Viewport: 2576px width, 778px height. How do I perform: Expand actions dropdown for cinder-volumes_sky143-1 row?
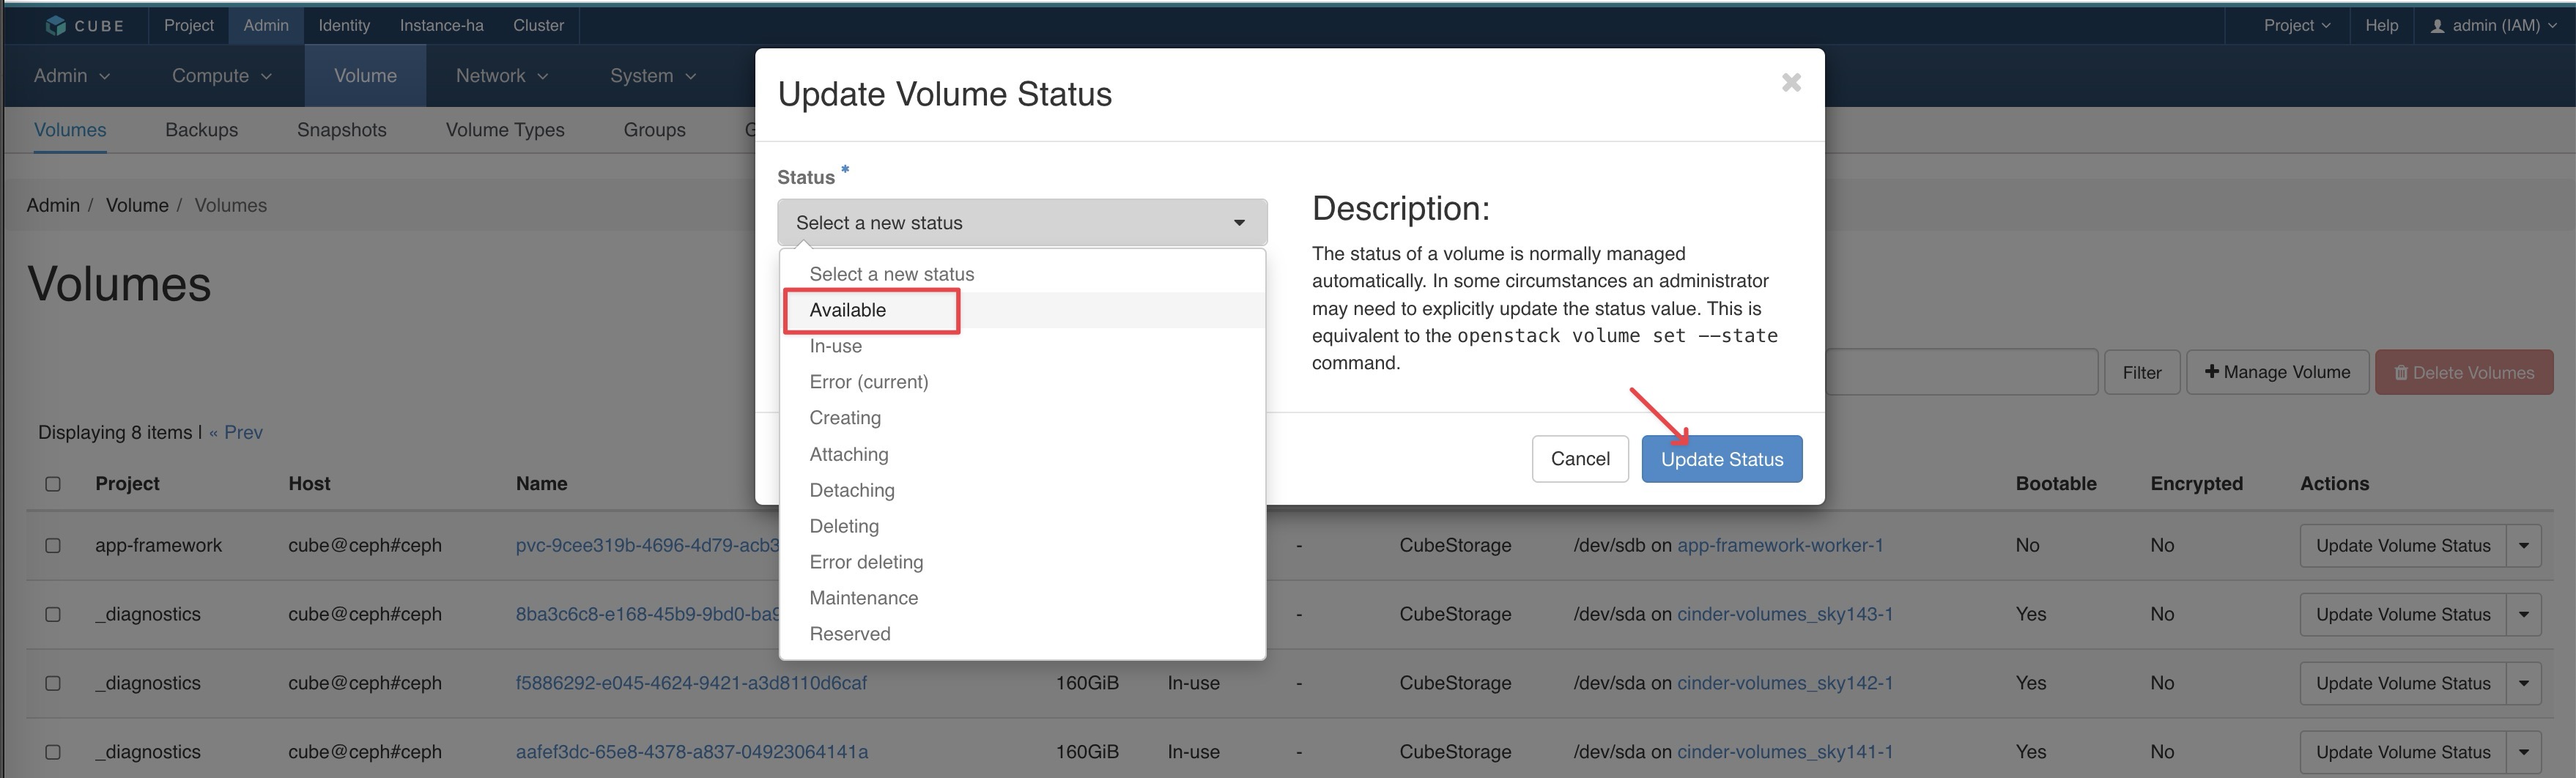(2523, 615)
